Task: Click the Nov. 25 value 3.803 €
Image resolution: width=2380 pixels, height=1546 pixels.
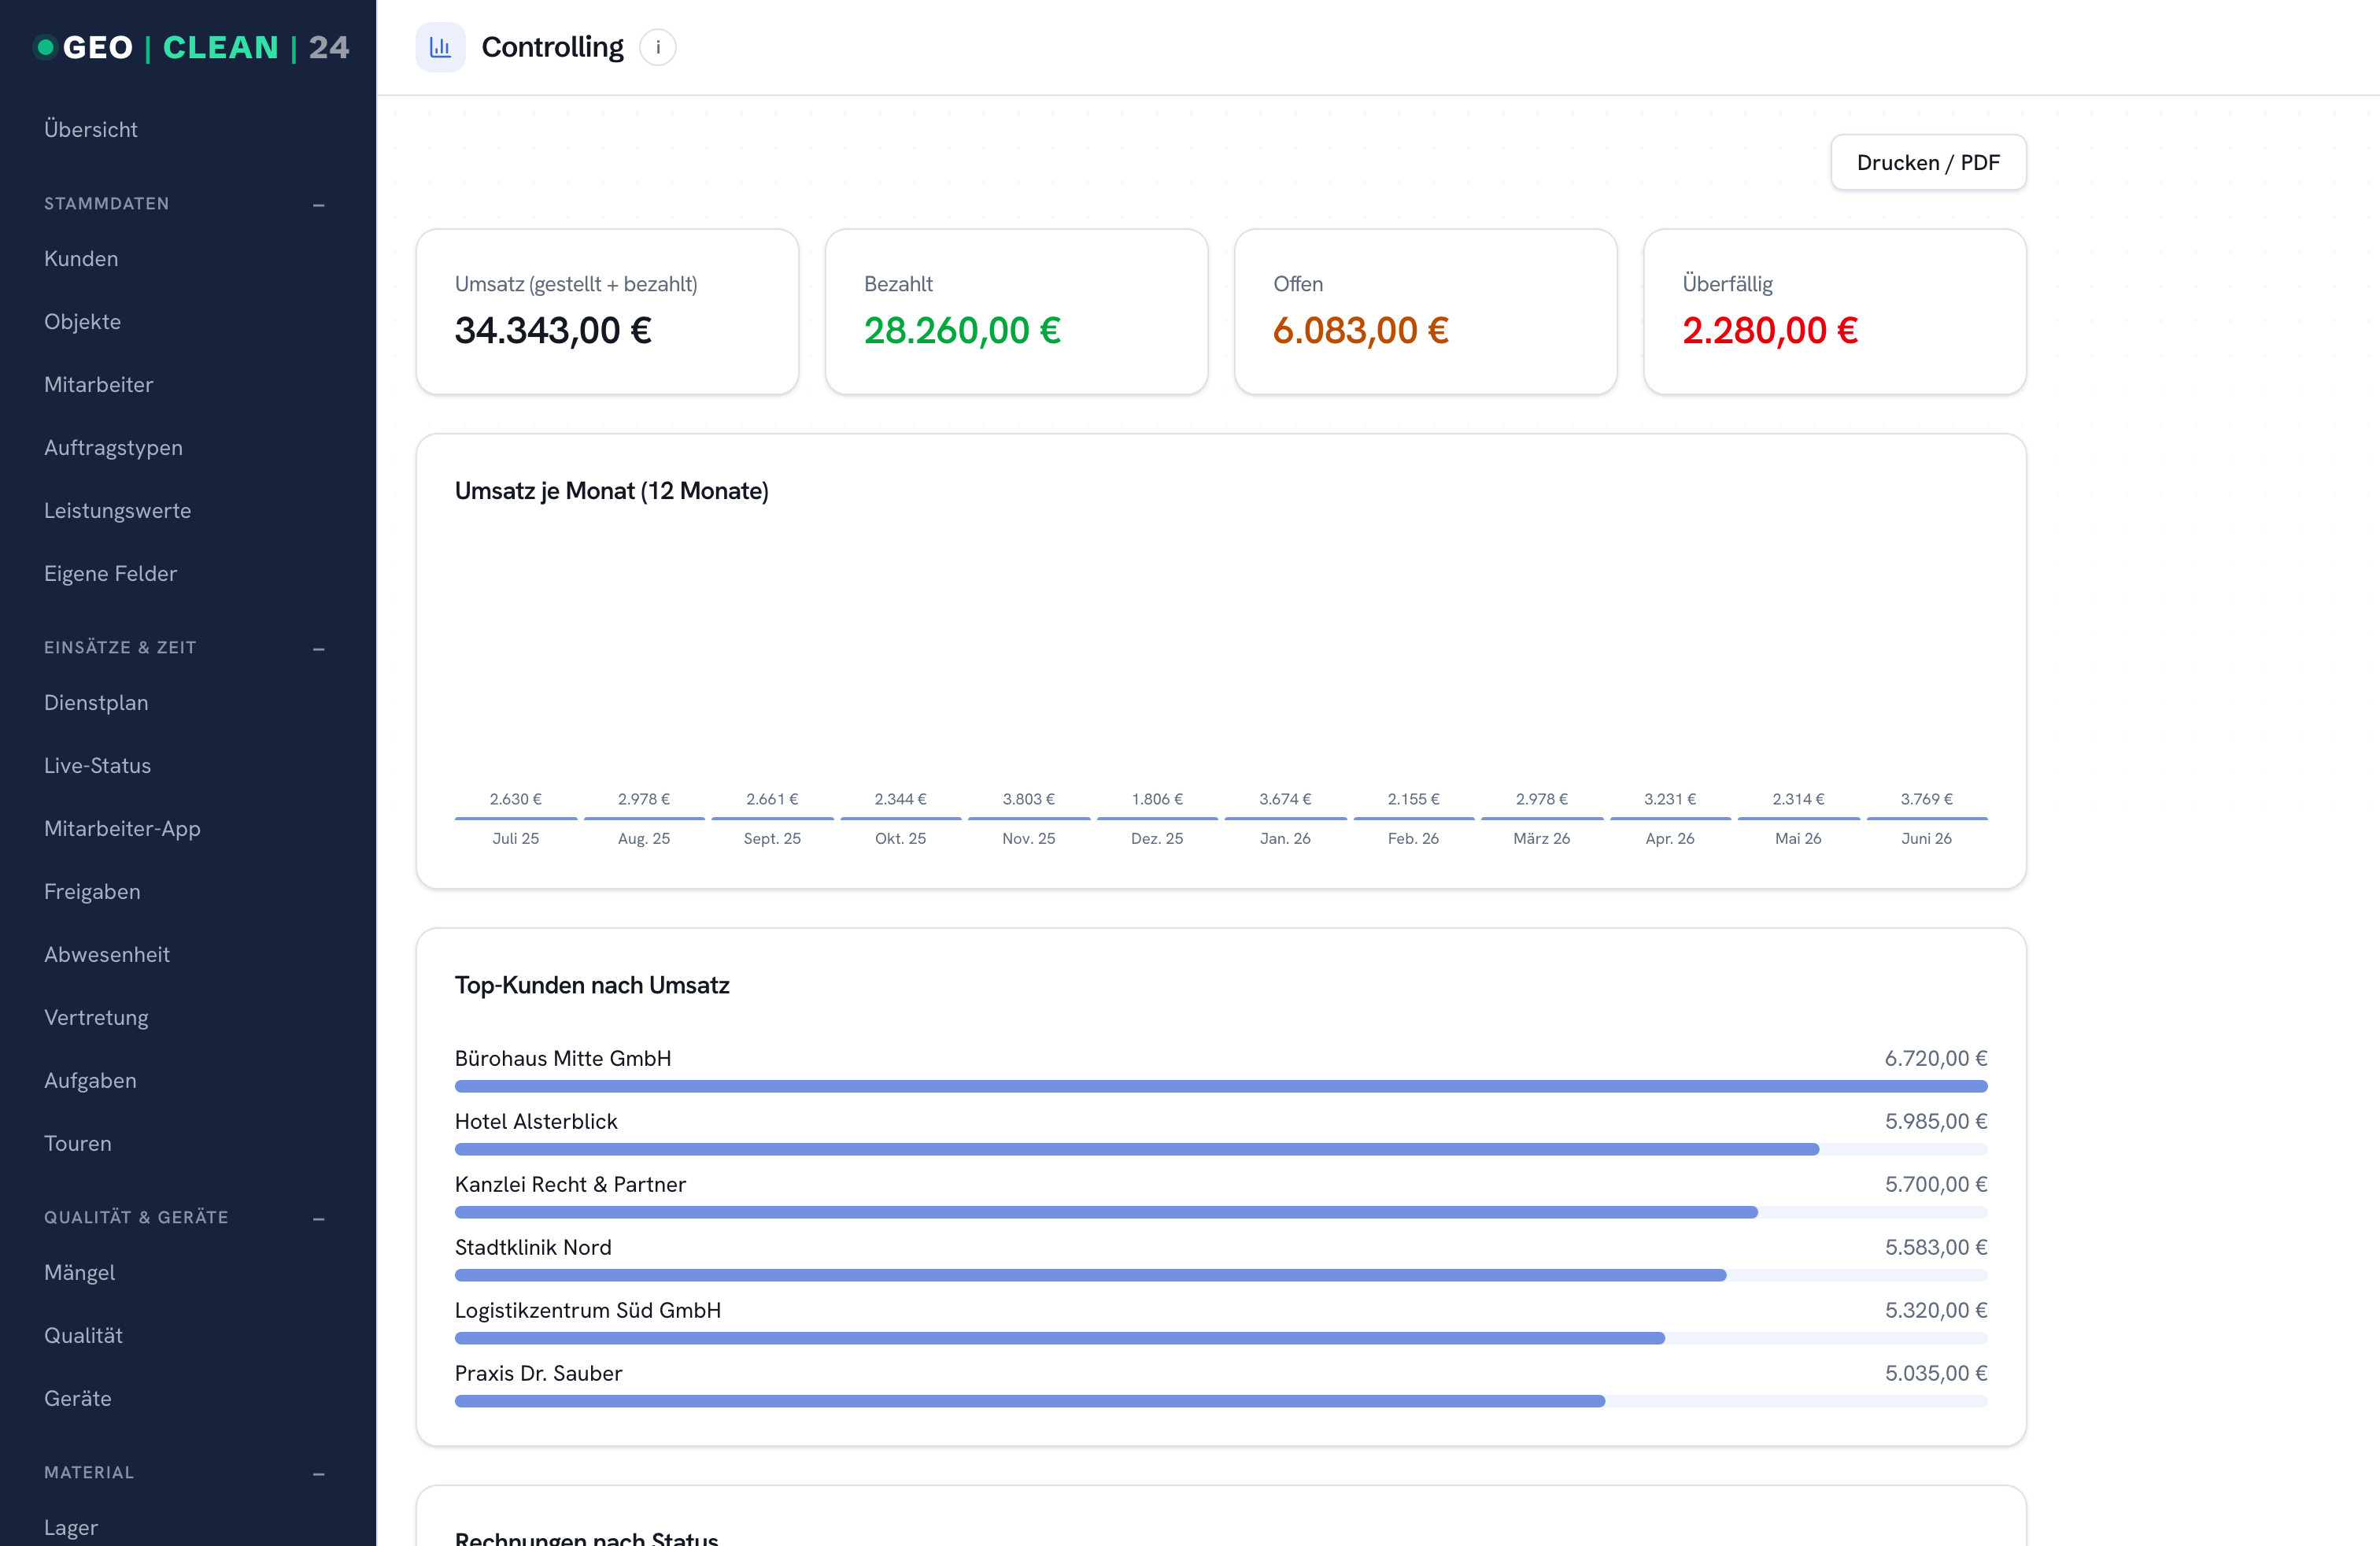Action: tap(1029, 799)
